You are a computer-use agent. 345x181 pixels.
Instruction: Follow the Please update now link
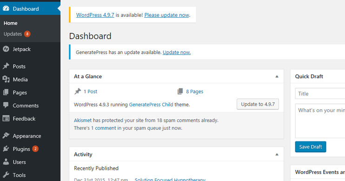point(166,15)
